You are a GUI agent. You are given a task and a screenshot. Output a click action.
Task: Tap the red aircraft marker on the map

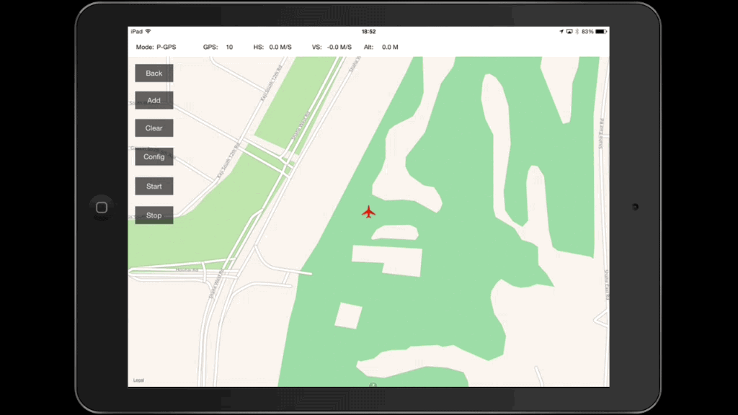point(368,212)
